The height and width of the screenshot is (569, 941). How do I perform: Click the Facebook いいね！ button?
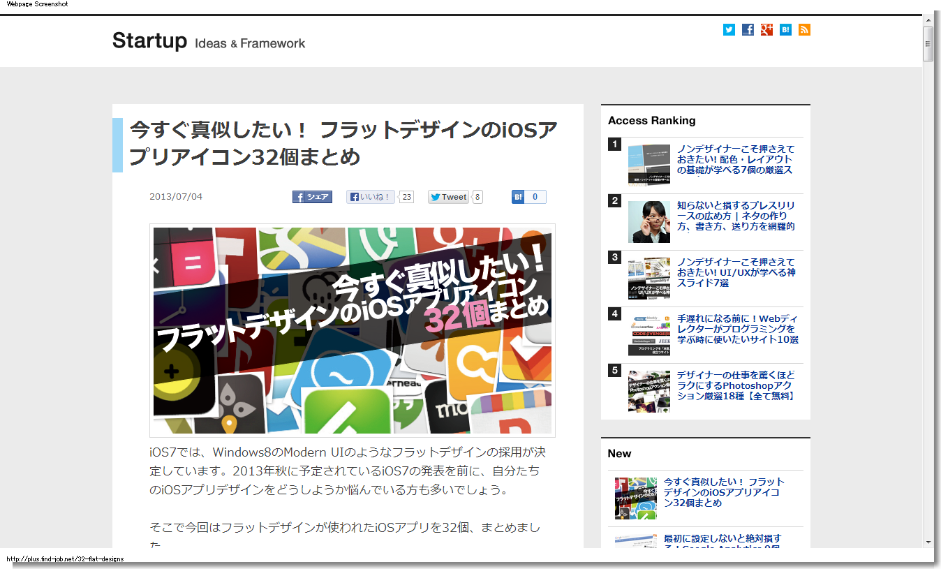point(371,197)
